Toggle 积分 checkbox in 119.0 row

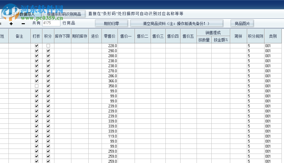point(48,136)
